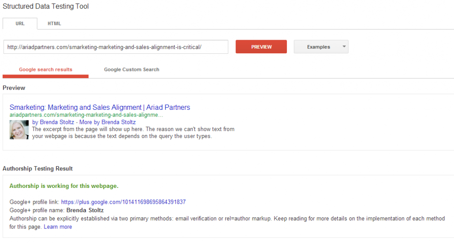The height and width of the screenshot is (243, 454).
Task: Click the Learn more link
Action: [58, 227]
